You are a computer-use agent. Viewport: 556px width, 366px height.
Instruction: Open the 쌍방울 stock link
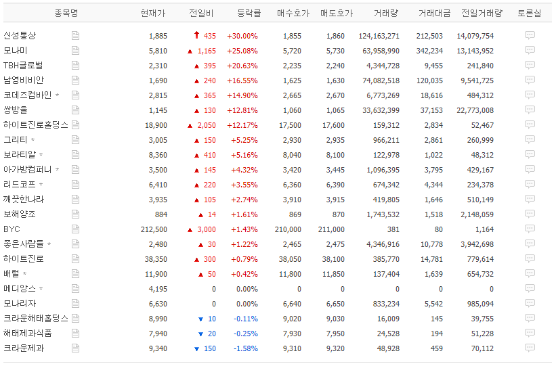pos(16,110)
